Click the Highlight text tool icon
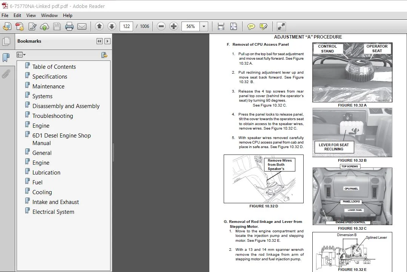Screen dimensions: 407x272 pos(263,26)
